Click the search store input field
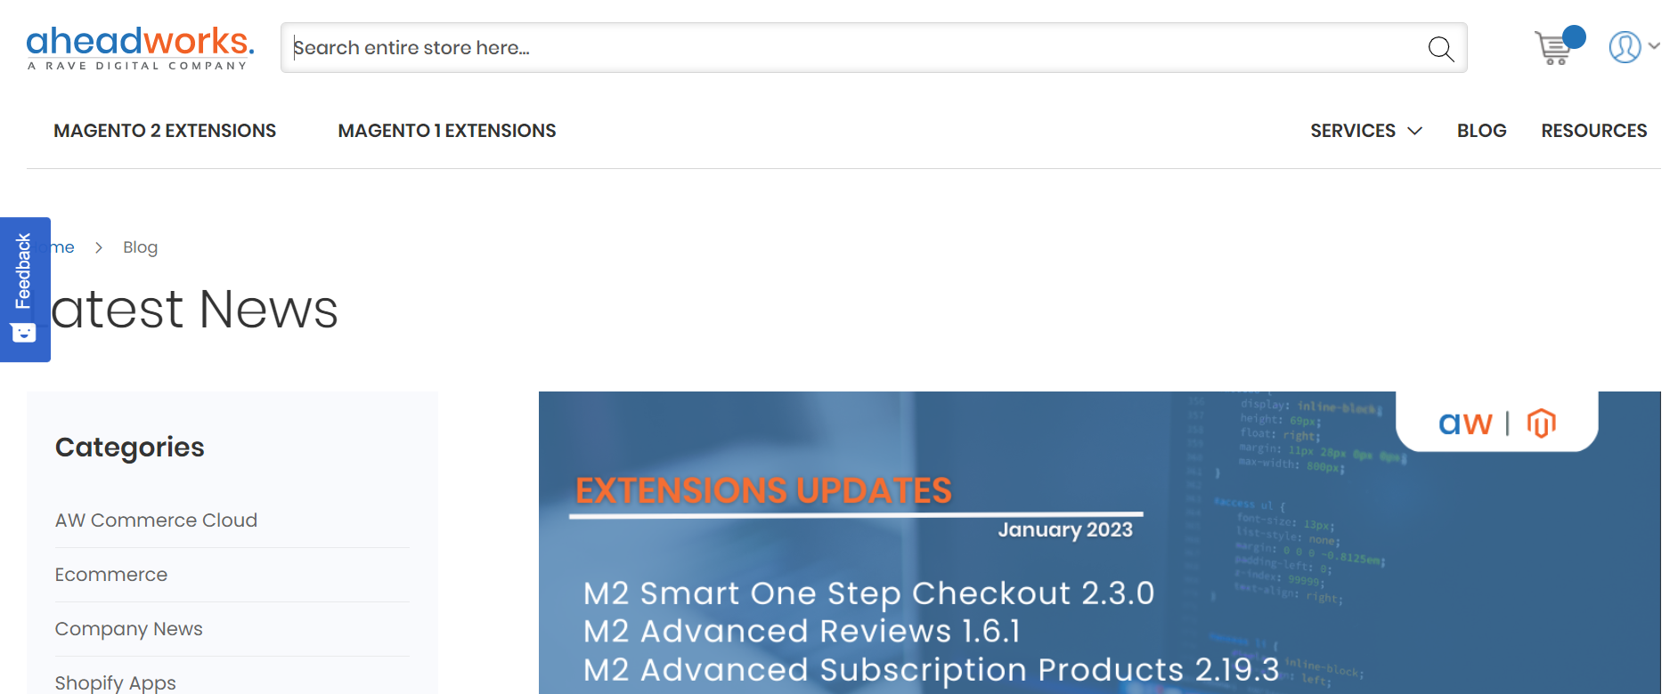Viewport: 1678px width, 694px height. coord(873,48)
